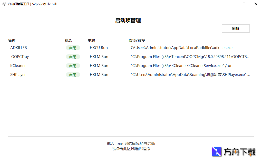Click the 路径/命令 column header
The image size is (262, 163).
136,40
